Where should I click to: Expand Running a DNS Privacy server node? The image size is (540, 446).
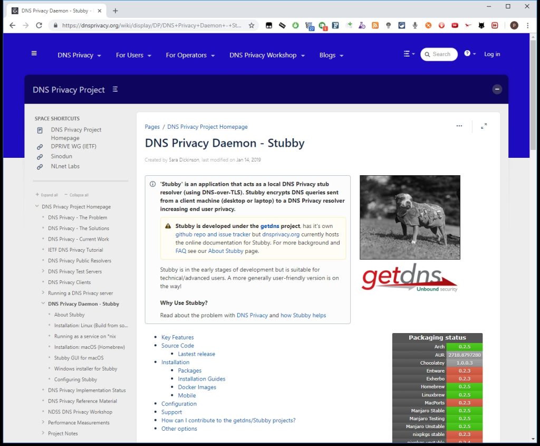[x=43, y=292]
